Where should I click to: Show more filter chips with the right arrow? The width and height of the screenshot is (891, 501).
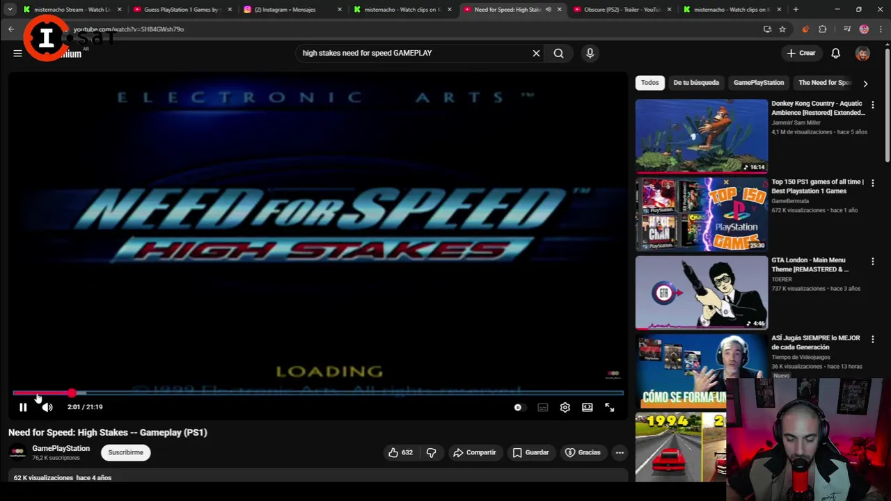865,83
